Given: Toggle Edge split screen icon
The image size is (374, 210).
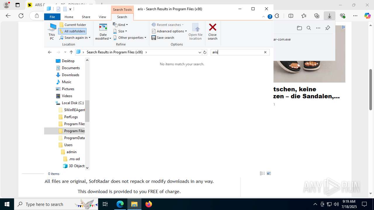Looking at the screenshot, I should click(x=291, y=16).
